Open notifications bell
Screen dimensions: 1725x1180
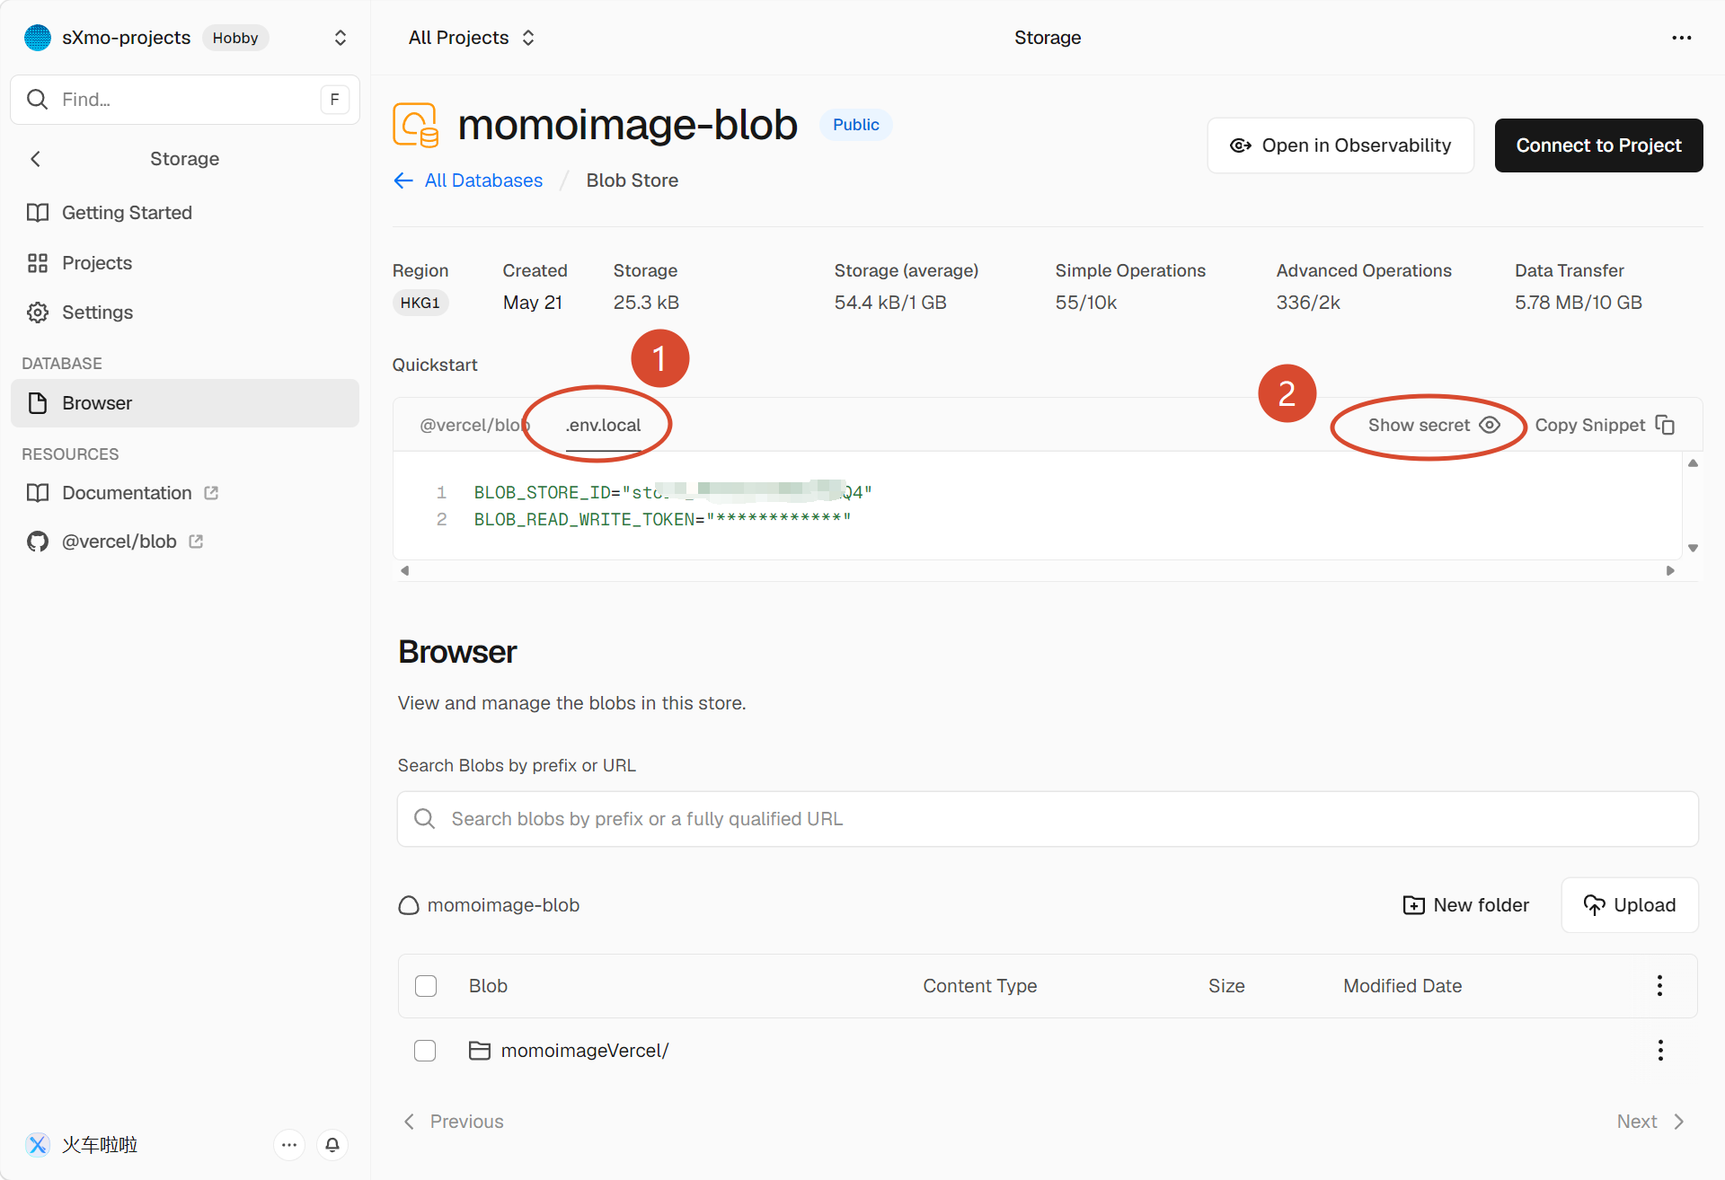pos(332,1145)
